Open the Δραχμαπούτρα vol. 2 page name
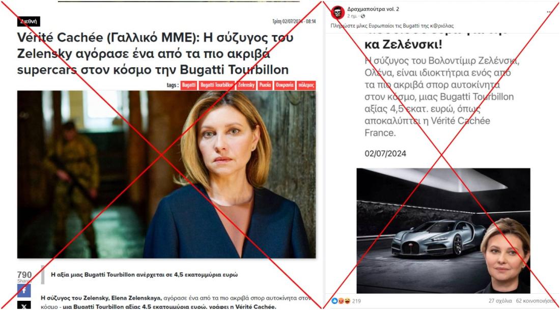The height and width of the screenshot is (310, 560). [373, 9]
